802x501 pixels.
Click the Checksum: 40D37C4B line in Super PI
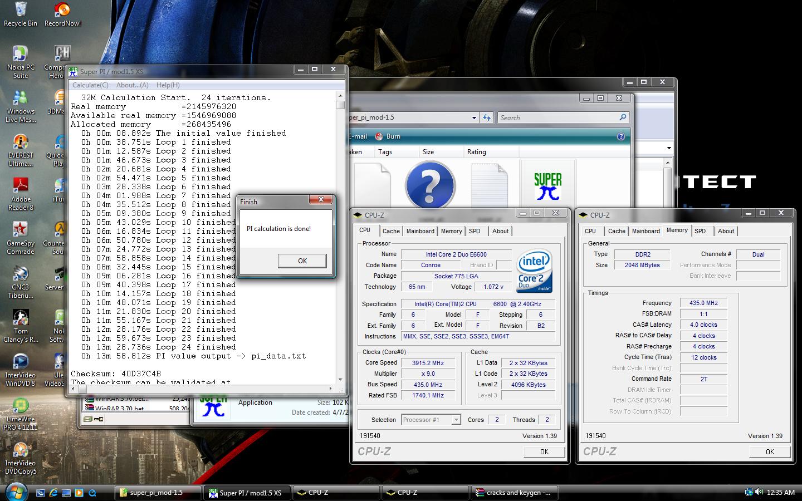point(116,374)
